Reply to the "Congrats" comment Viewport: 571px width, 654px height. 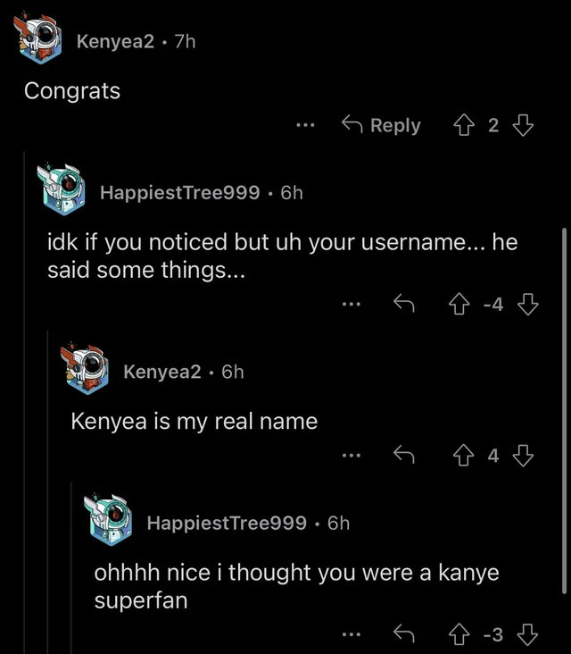pos(382,126)
